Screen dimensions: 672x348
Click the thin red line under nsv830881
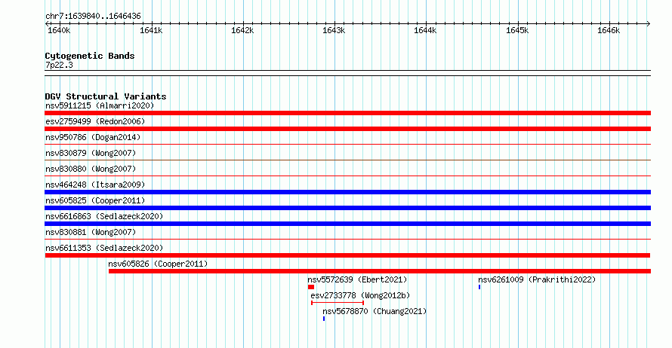click(347, 239)
